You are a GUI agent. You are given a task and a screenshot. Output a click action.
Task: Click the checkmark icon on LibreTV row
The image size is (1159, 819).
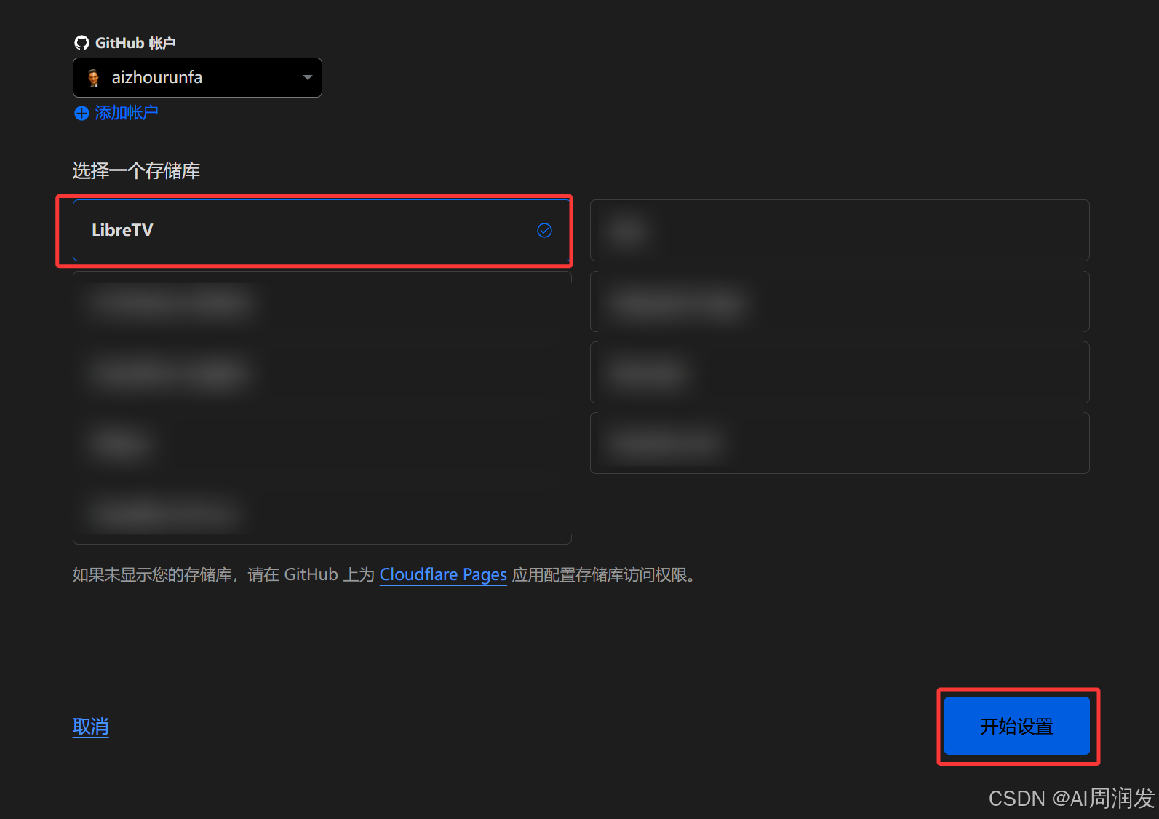click(x=544, y=230)
